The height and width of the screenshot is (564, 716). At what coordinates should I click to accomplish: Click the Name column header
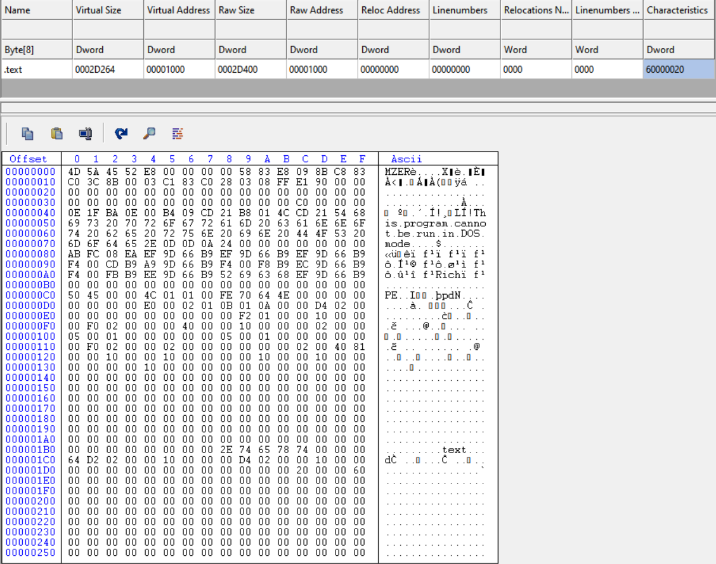click(17, 10)
